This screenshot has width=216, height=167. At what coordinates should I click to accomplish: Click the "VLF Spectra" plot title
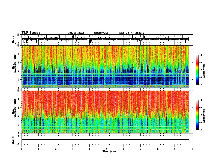(x=31, y=33)
